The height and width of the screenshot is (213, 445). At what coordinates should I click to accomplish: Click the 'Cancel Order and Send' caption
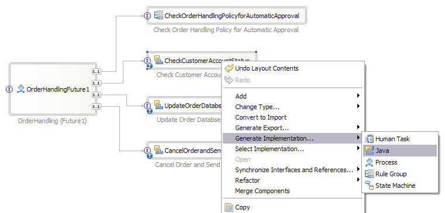(188, 165)
